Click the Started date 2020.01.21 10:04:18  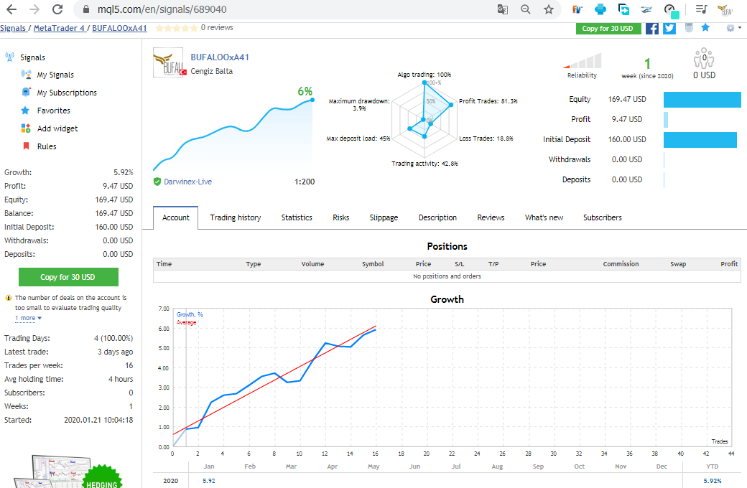click(98, 420)
